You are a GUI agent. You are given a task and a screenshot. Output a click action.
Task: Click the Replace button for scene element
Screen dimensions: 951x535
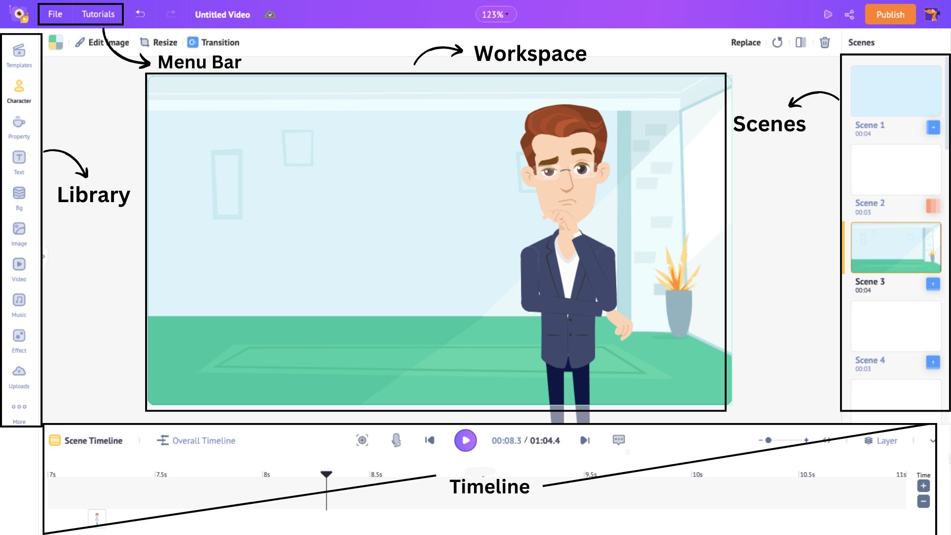[x=746, y=43]
